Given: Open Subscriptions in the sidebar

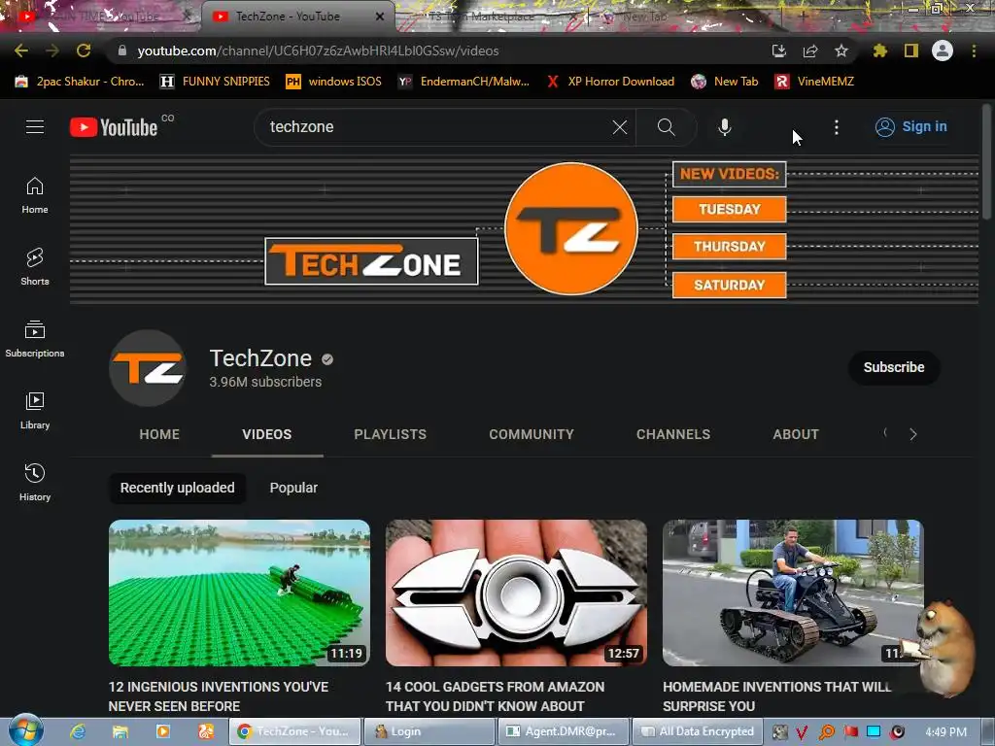Looking at the screenshot, I should [35, 339].
